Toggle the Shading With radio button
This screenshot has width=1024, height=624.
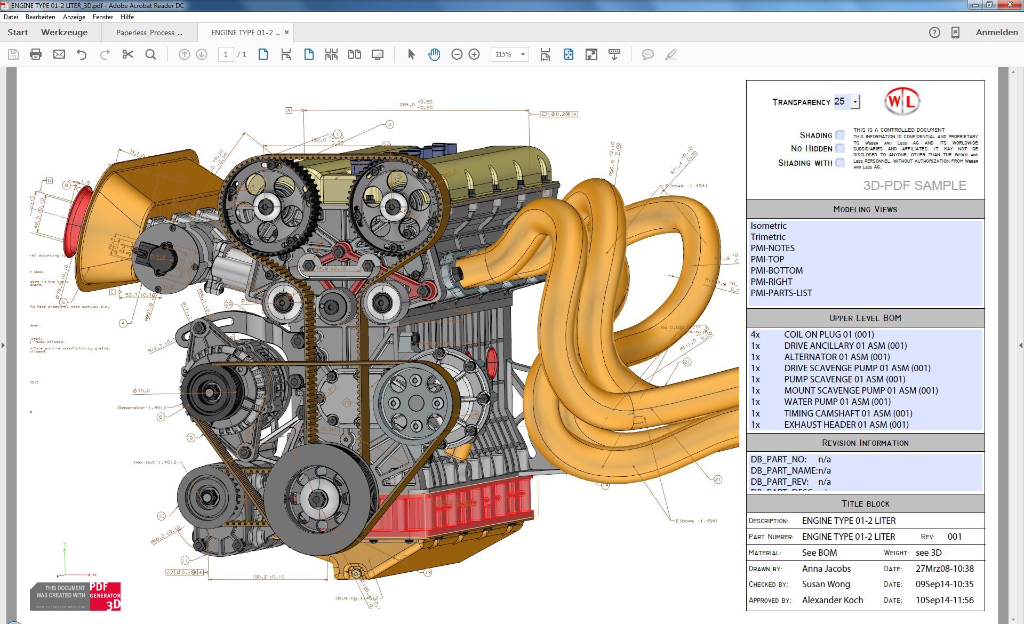[x=840, y=163]
